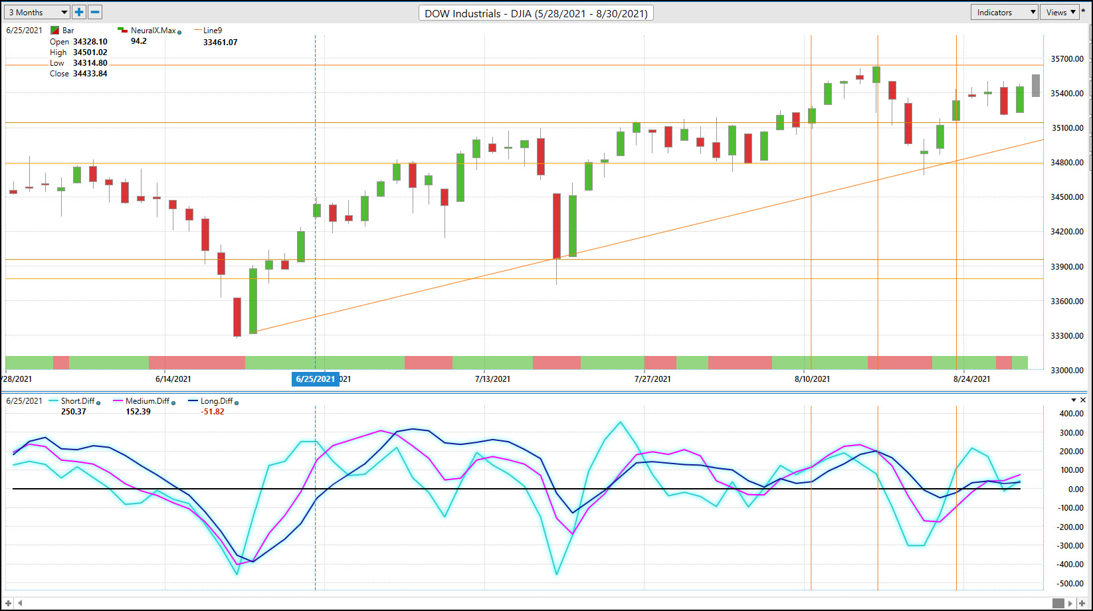Click the 7/27/2021 date axis label
This screenshot has width=1093, height=611.
pos(652,379)
